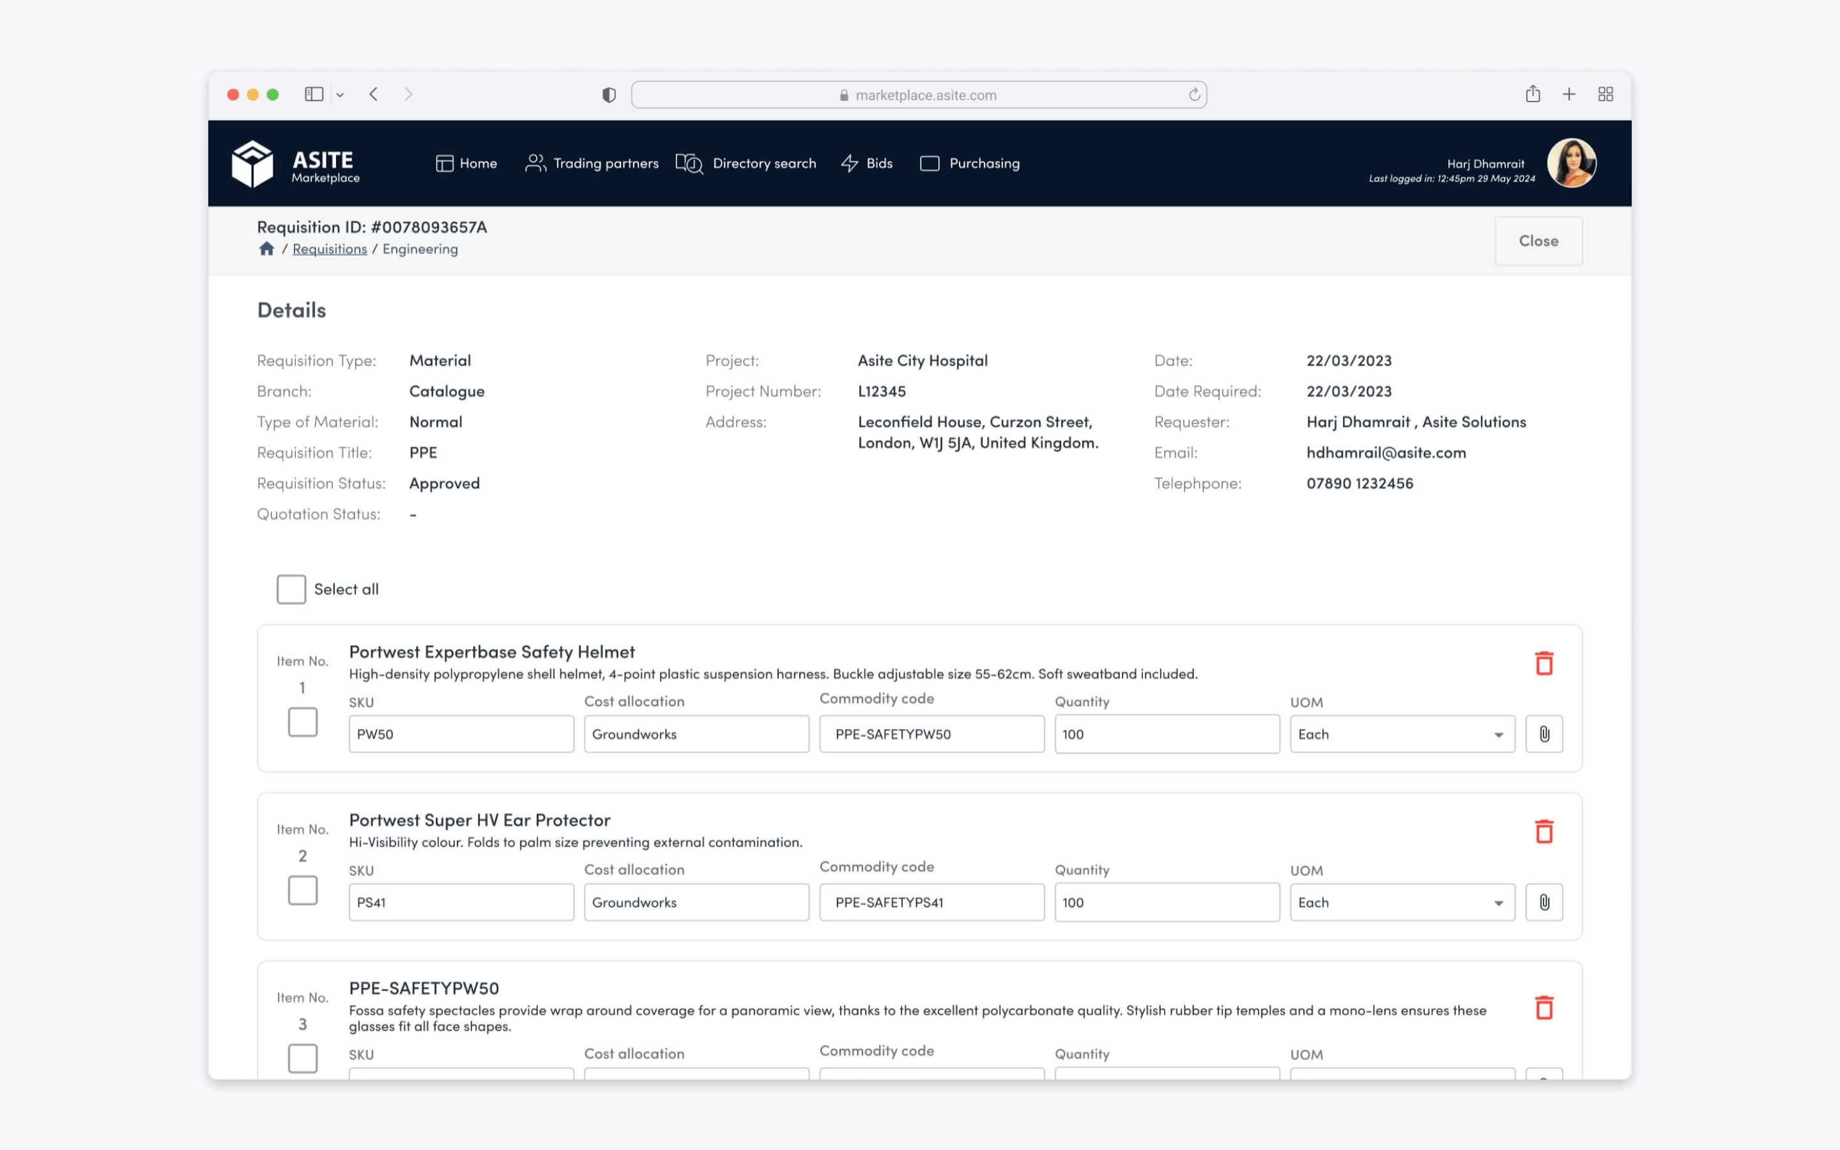The height and width of the screenshot is (1150, 1840).
Task: Click the Asite Marketplace logo
Action: (x=296, y=164)
